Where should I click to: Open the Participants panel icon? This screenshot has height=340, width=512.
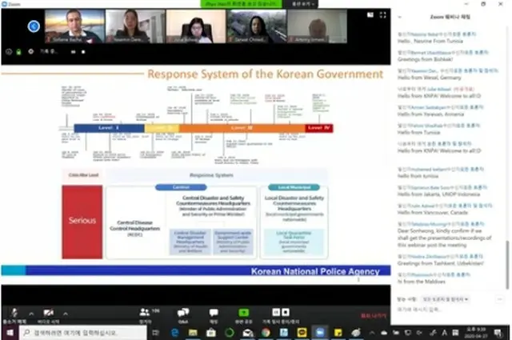145,311
